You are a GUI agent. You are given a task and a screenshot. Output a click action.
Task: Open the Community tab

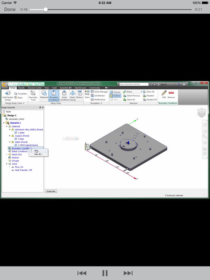click(94, 87)
